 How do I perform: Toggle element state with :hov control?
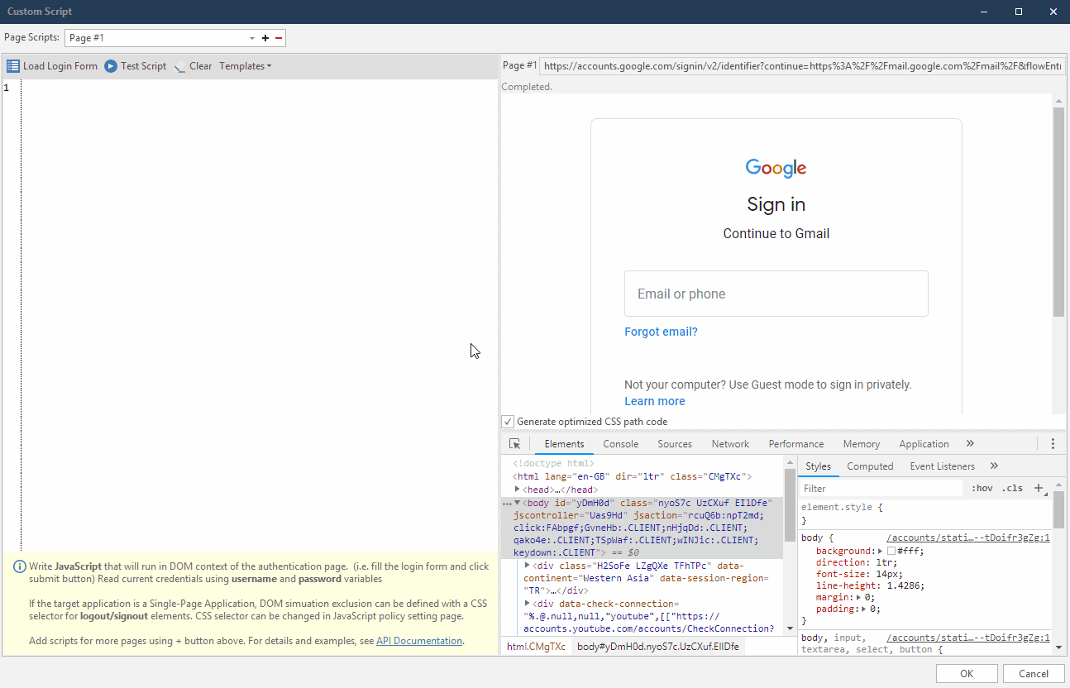(x=981, y=488)
